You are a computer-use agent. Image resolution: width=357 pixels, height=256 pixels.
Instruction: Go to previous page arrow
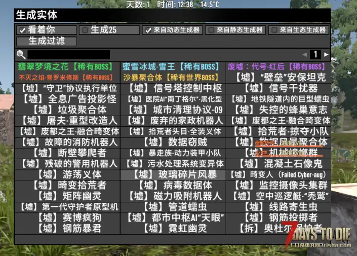[305, 54]
